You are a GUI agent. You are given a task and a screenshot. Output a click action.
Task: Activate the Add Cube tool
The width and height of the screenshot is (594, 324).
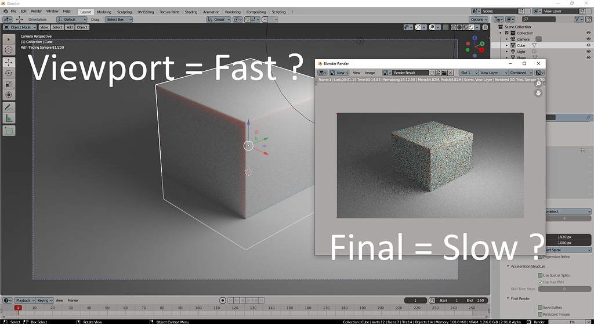tap(9, 131)
